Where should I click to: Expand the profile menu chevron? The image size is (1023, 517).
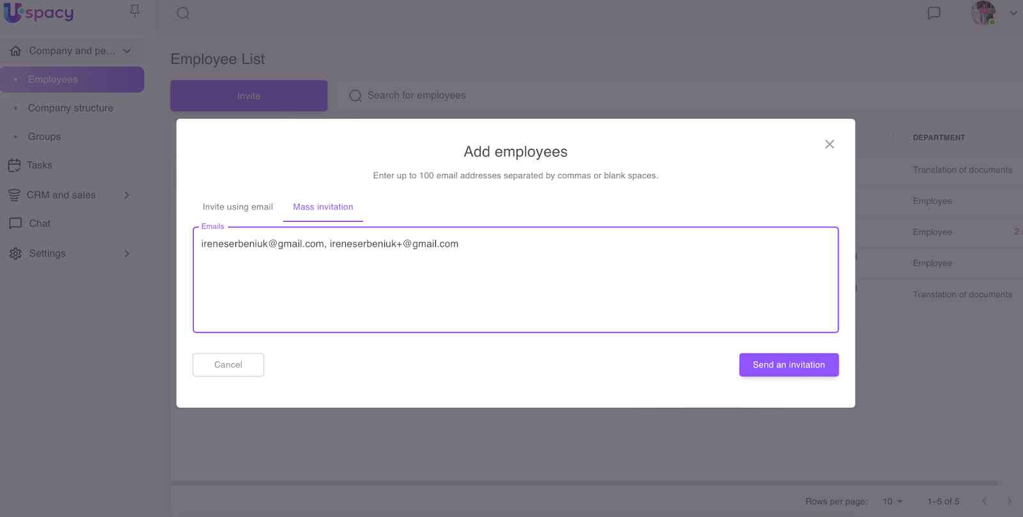point(1013,13)
